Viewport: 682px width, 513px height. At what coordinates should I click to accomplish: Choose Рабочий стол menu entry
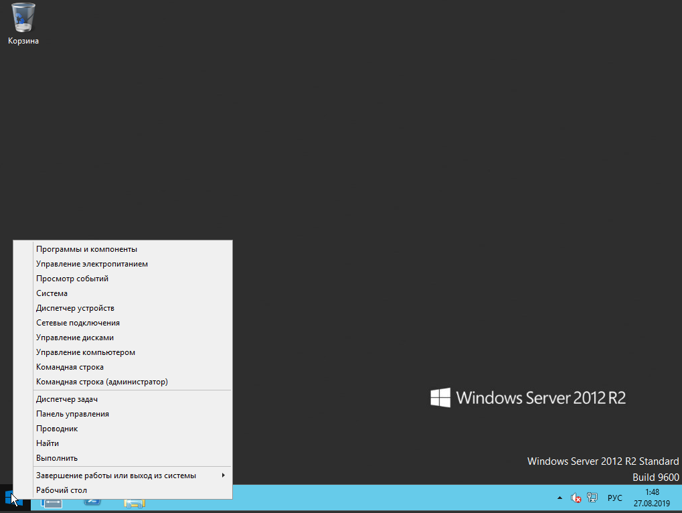62,490
